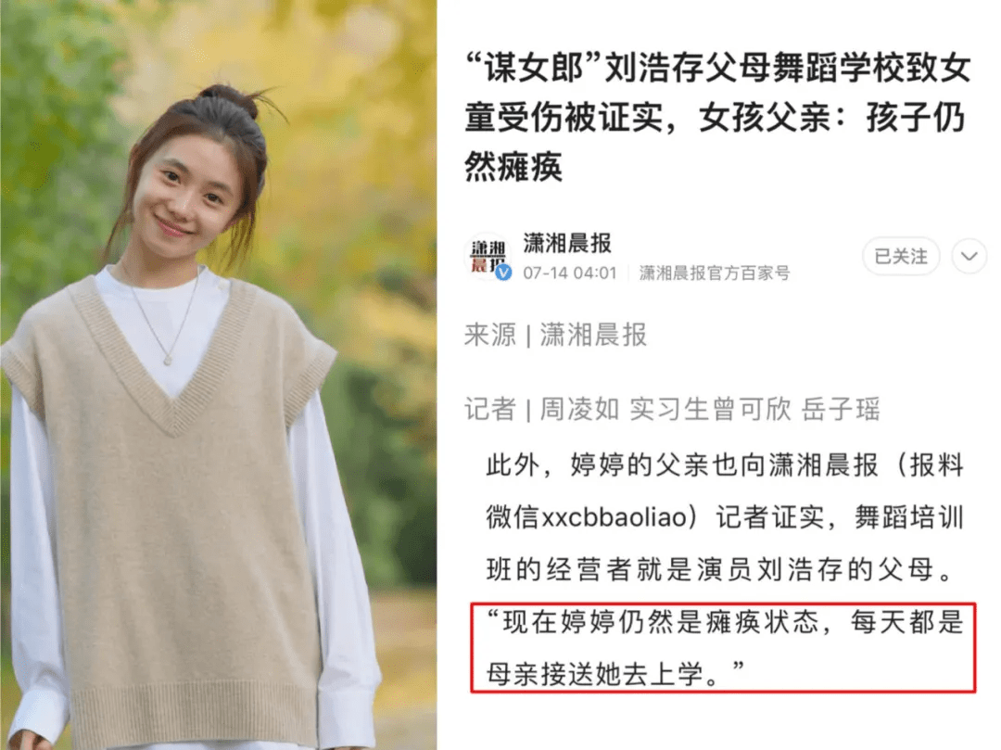Click the red-outlined quote about 婷婷瘫痪状态
The width and height of the screenshot is (1001, 750).
click(723, 647)
